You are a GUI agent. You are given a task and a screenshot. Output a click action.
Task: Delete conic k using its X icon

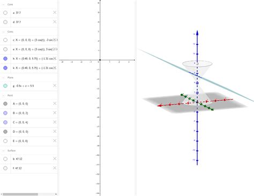coord(55,67)
